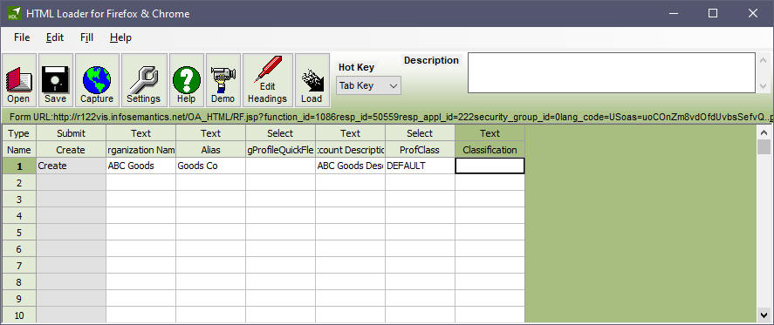
Task: Click the grid vertical scrollbar up arrow
Action: click(x=764, y=132)
